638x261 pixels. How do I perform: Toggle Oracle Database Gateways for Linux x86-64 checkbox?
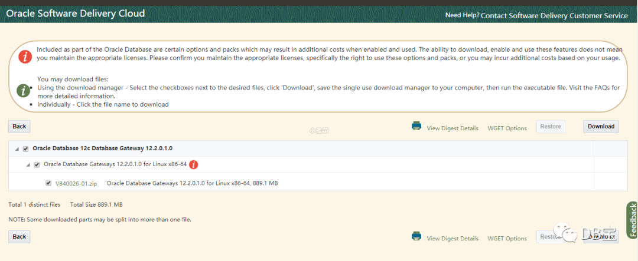coord(37,165)
